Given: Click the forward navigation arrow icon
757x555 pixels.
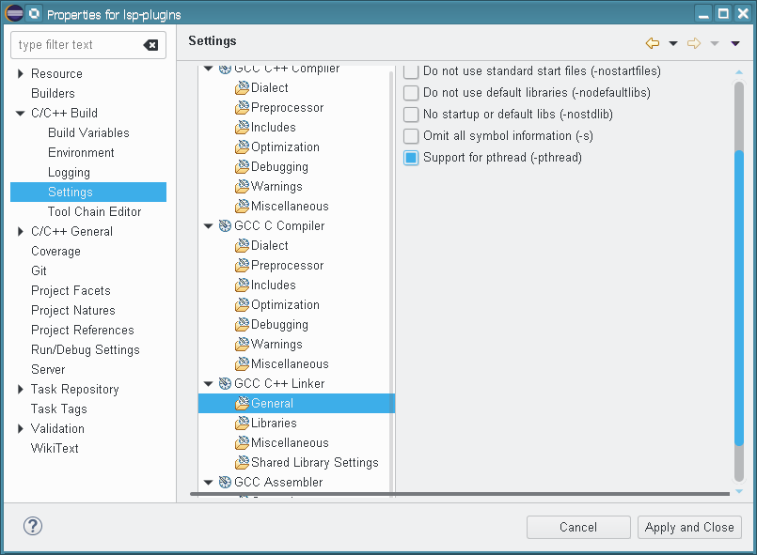Looking at the screenshot, I should tap(694, 43).
